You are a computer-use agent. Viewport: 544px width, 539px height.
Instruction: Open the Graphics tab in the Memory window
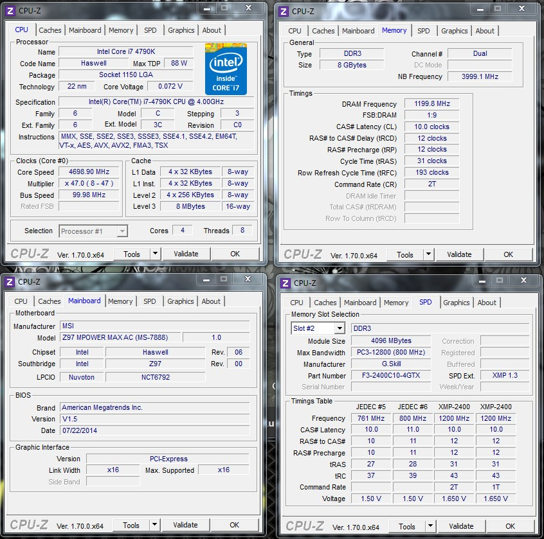[x=455, y=31]
